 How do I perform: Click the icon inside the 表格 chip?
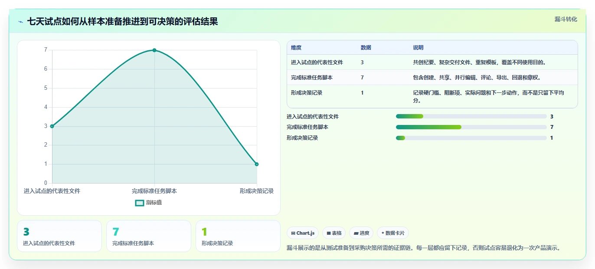(329, 233)
